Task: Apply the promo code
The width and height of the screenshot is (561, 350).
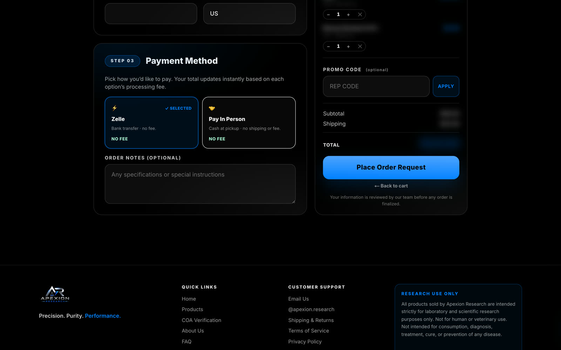Action: point(446,86)
